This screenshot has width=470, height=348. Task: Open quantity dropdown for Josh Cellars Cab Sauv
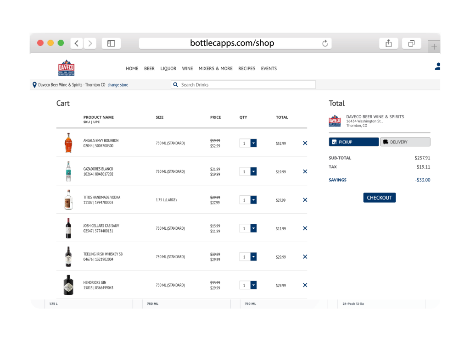tap(253, 228)
